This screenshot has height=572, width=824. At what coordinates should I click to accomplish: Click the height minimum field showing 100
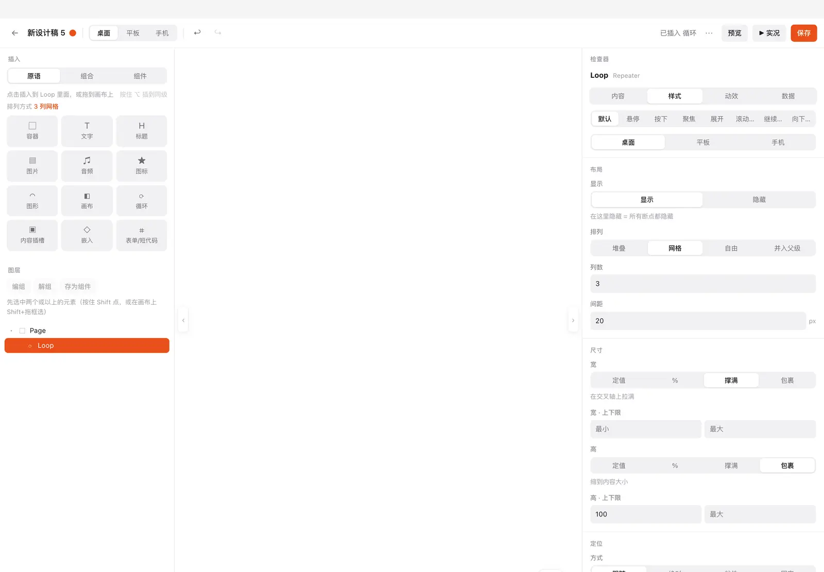coord(646,514)
